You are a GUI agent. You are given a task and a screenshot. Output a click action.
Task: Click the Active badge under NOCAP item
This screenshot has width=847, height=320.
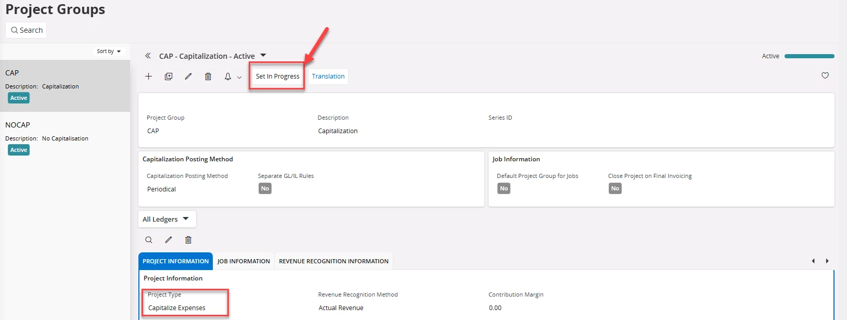[x=19, y=150]
